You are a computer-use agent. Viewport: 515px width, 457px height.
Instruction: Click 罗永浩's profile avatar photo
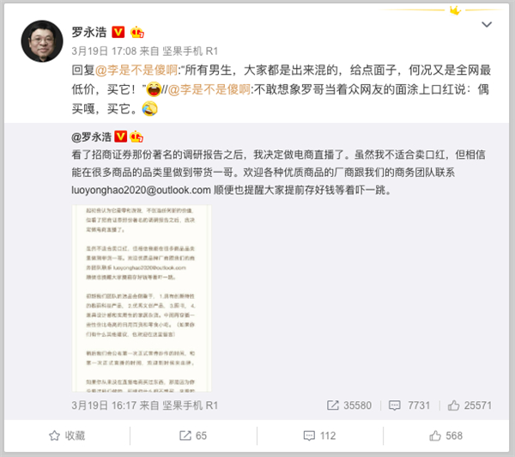(42, 41)
